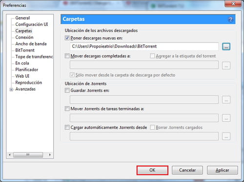Select General in the preferences tree
The image size is (244, 182).
click(22, 18)
